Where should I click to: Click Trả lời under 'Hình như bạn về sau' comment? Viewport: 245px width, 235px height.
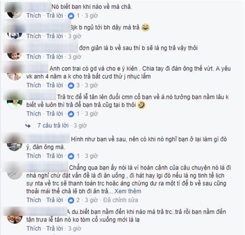(55, 156)
